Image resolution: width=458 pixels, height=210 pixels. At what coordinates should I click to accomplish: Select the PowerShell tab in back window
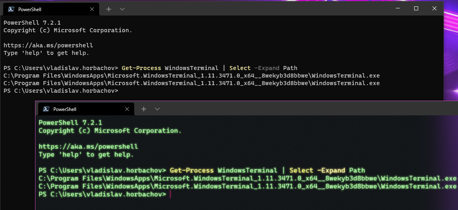(51, 9)
